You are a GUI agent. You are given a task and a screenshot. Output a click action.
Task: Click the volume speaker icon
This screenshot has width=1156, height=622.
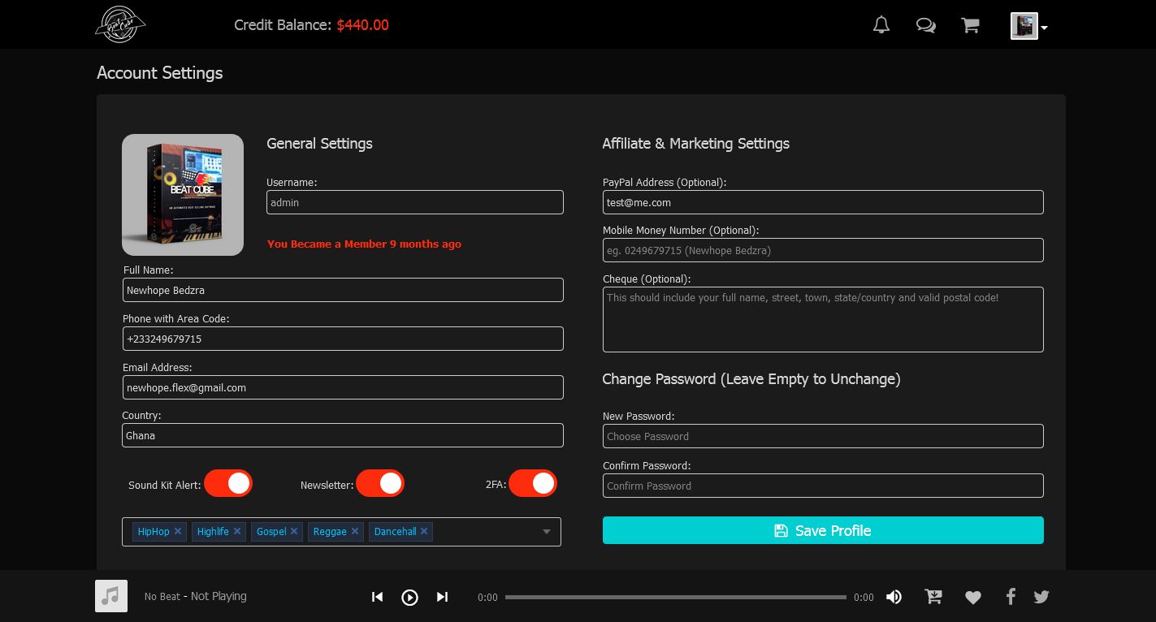pos(894,597)
